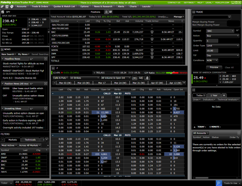Click the price tag toolbar icon
This screenshot has width=242, height=186.
(12, 6)
